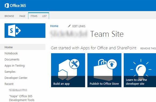Select Home in the left navigation

pyautogui.click(x=23, y=47)
